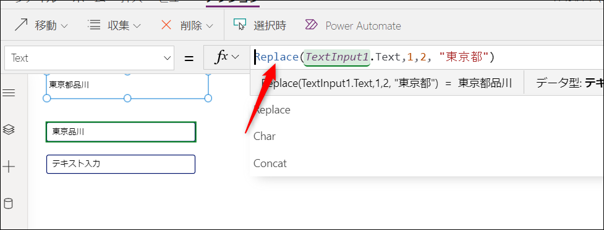604x230 pixels.
Task: Click inside the Replace formula bar
Action: pyautogui.click(x=427, y=57)
